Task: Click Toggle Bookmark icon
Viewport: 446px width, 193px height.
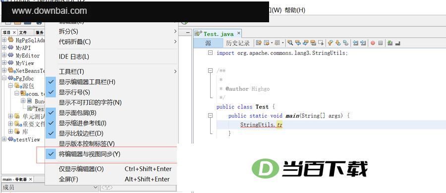Action: [x=345, y=43]
